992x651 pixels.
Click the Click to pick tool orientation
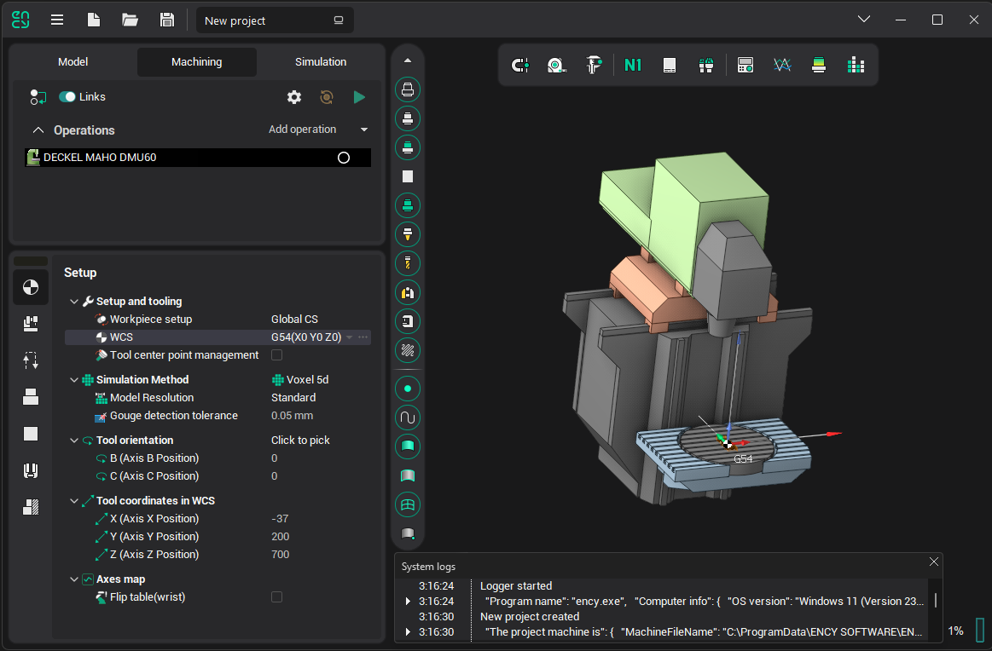pos(300,441)
